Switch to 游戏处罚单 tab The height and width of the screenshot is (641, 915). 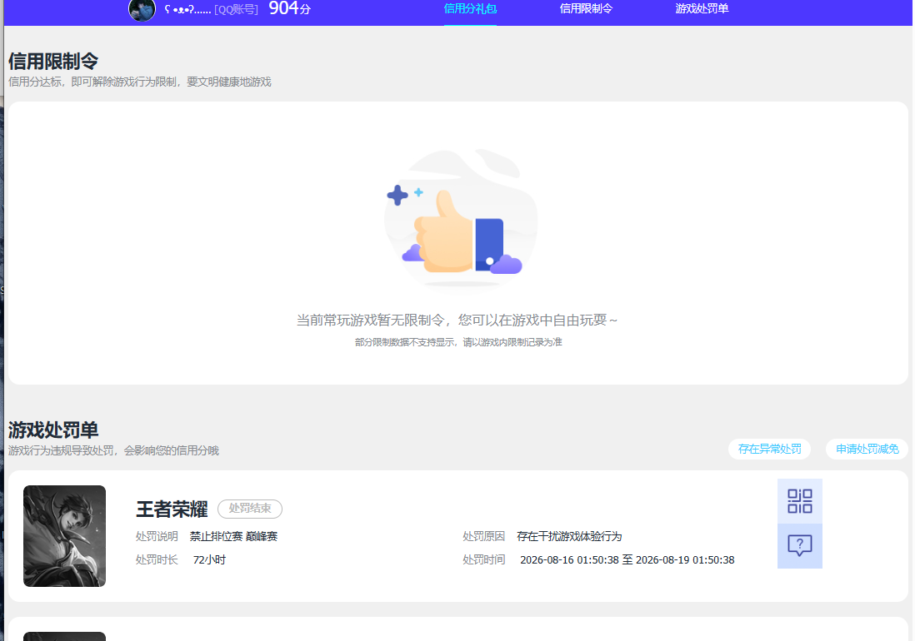[x=702, y=8]
